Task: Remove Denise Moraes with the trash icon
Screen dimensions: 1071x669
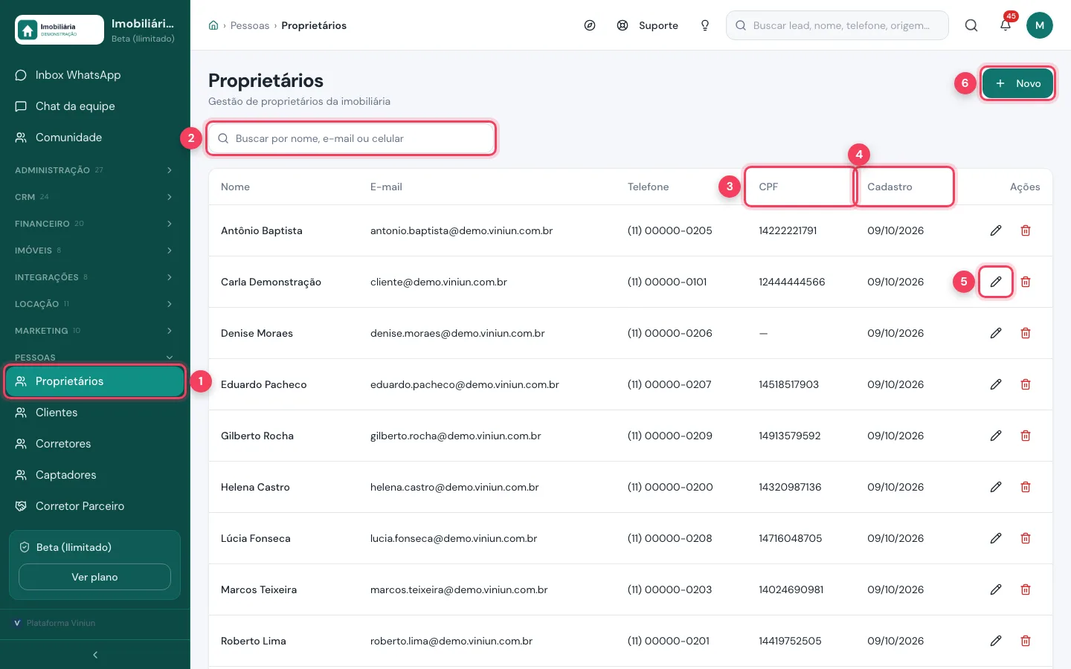Action: click(1026, 333)
